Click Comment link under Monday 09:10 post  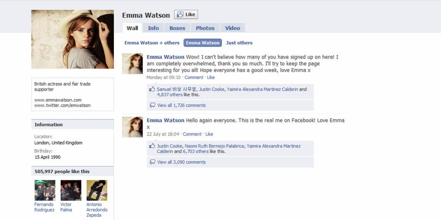(x=194, y=77)
